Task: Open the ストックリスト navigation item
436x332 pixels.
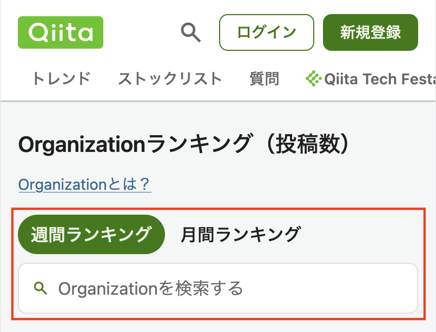Action: (x=170, y=78)
